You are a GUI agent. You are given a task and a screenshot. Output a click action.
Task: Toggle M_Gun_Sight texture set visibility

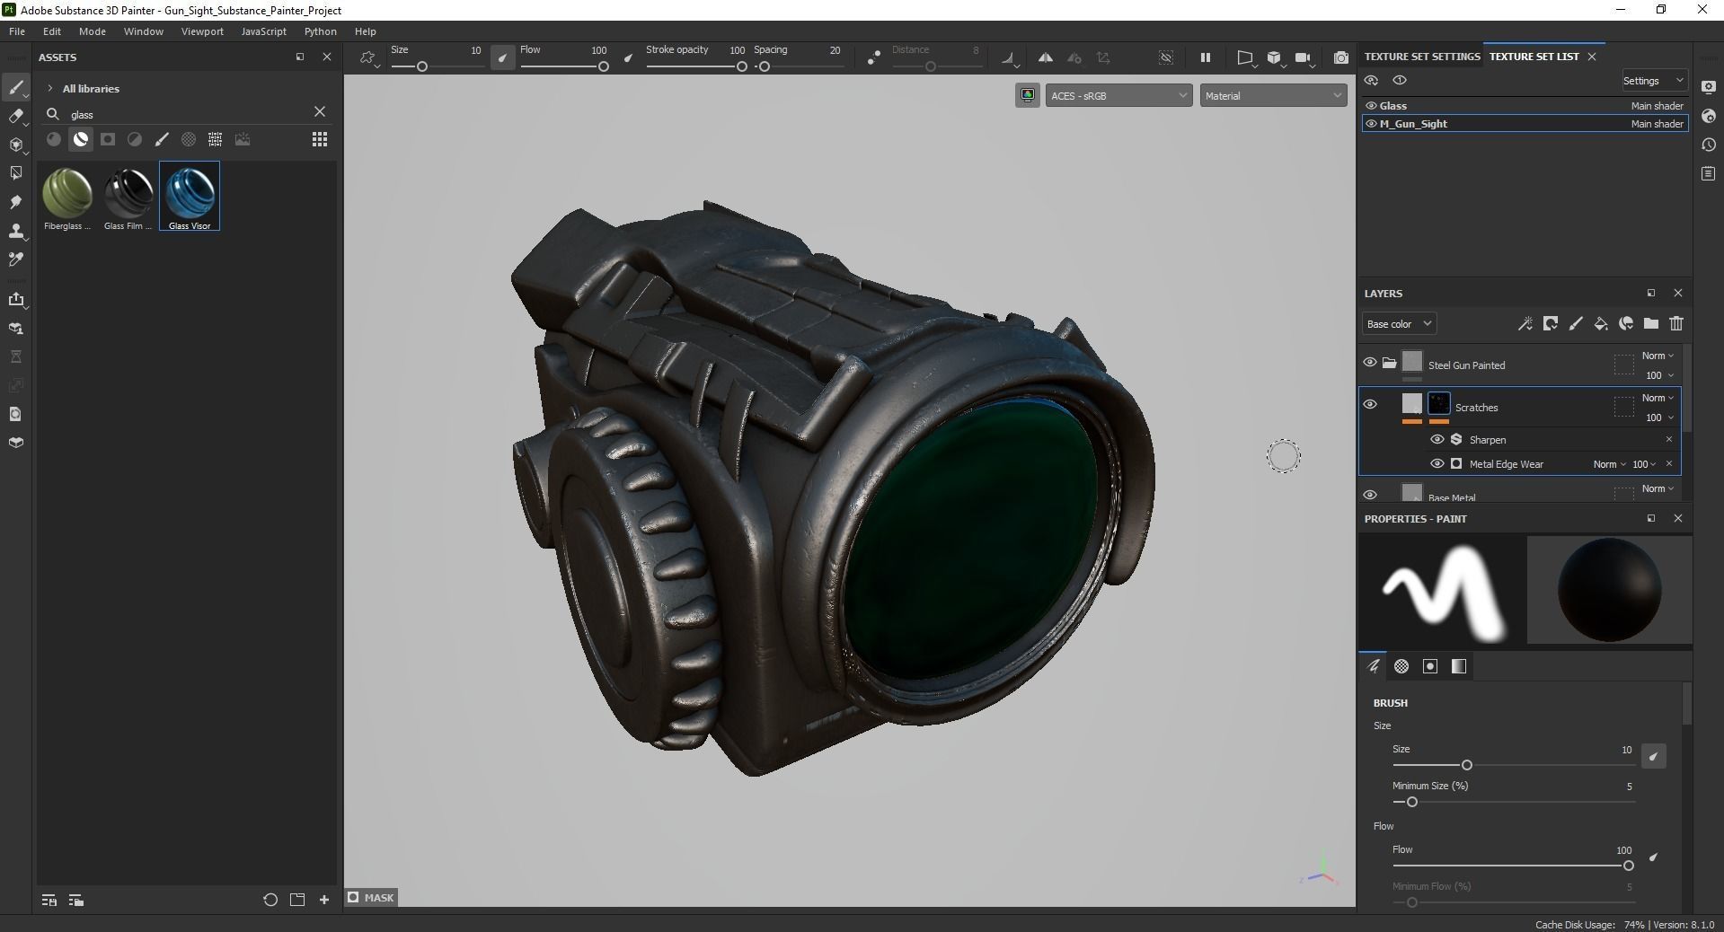coord(1371,124)
